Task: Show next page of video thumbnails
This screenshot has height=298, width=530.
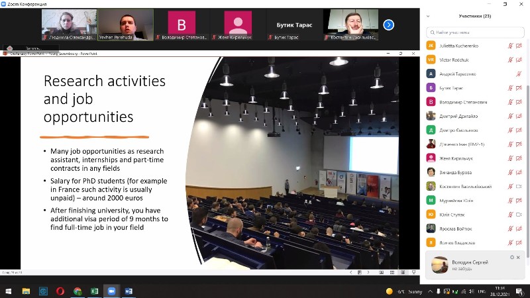Action: (388, 25)
